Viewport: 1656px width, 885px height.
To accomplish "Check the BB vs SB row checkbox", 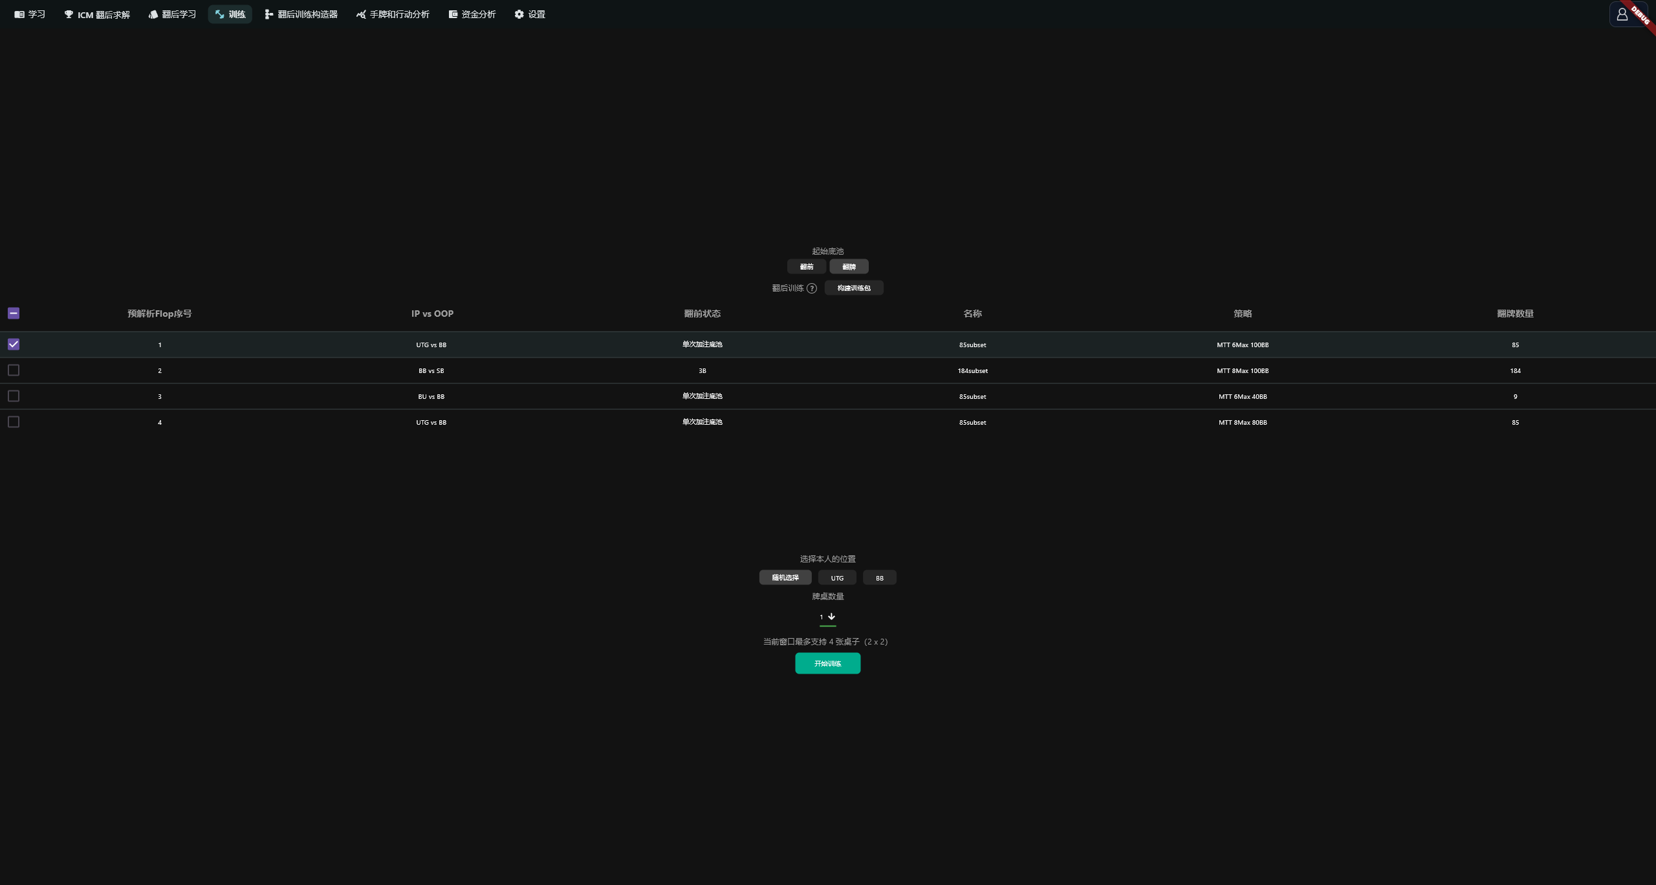I will [x=14, y=370].
